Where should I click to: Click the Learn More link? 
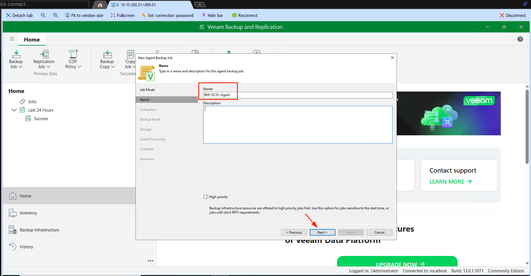[x=451, y=182]
